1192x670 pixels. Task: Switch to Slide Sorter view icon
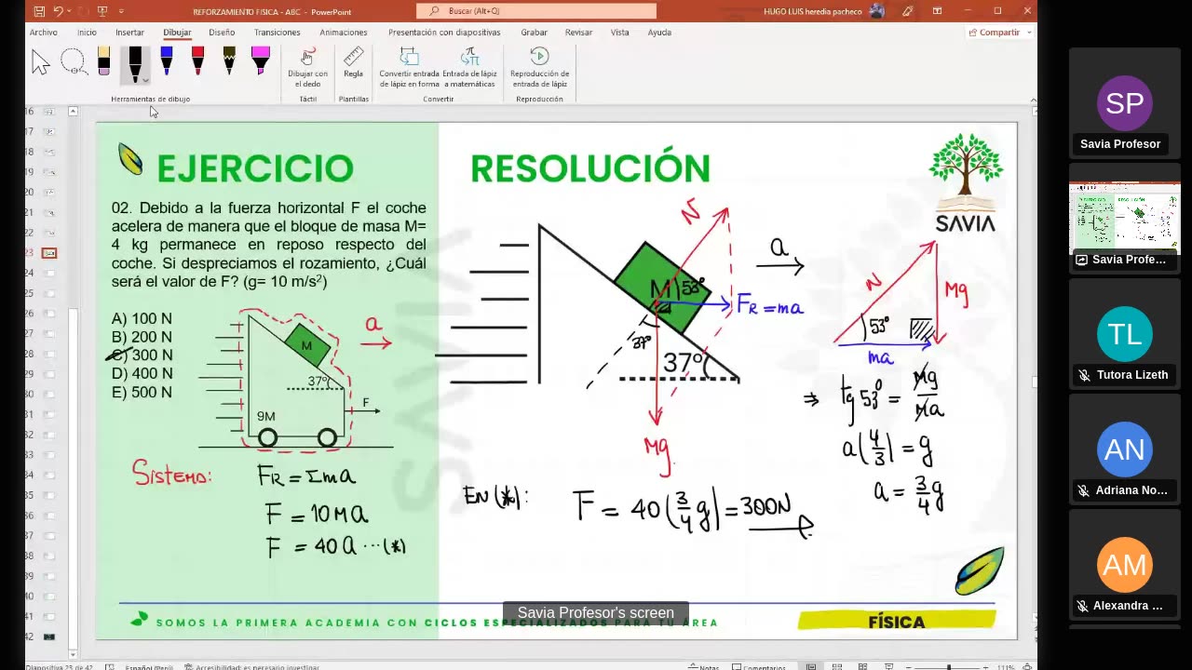[838, 666]
